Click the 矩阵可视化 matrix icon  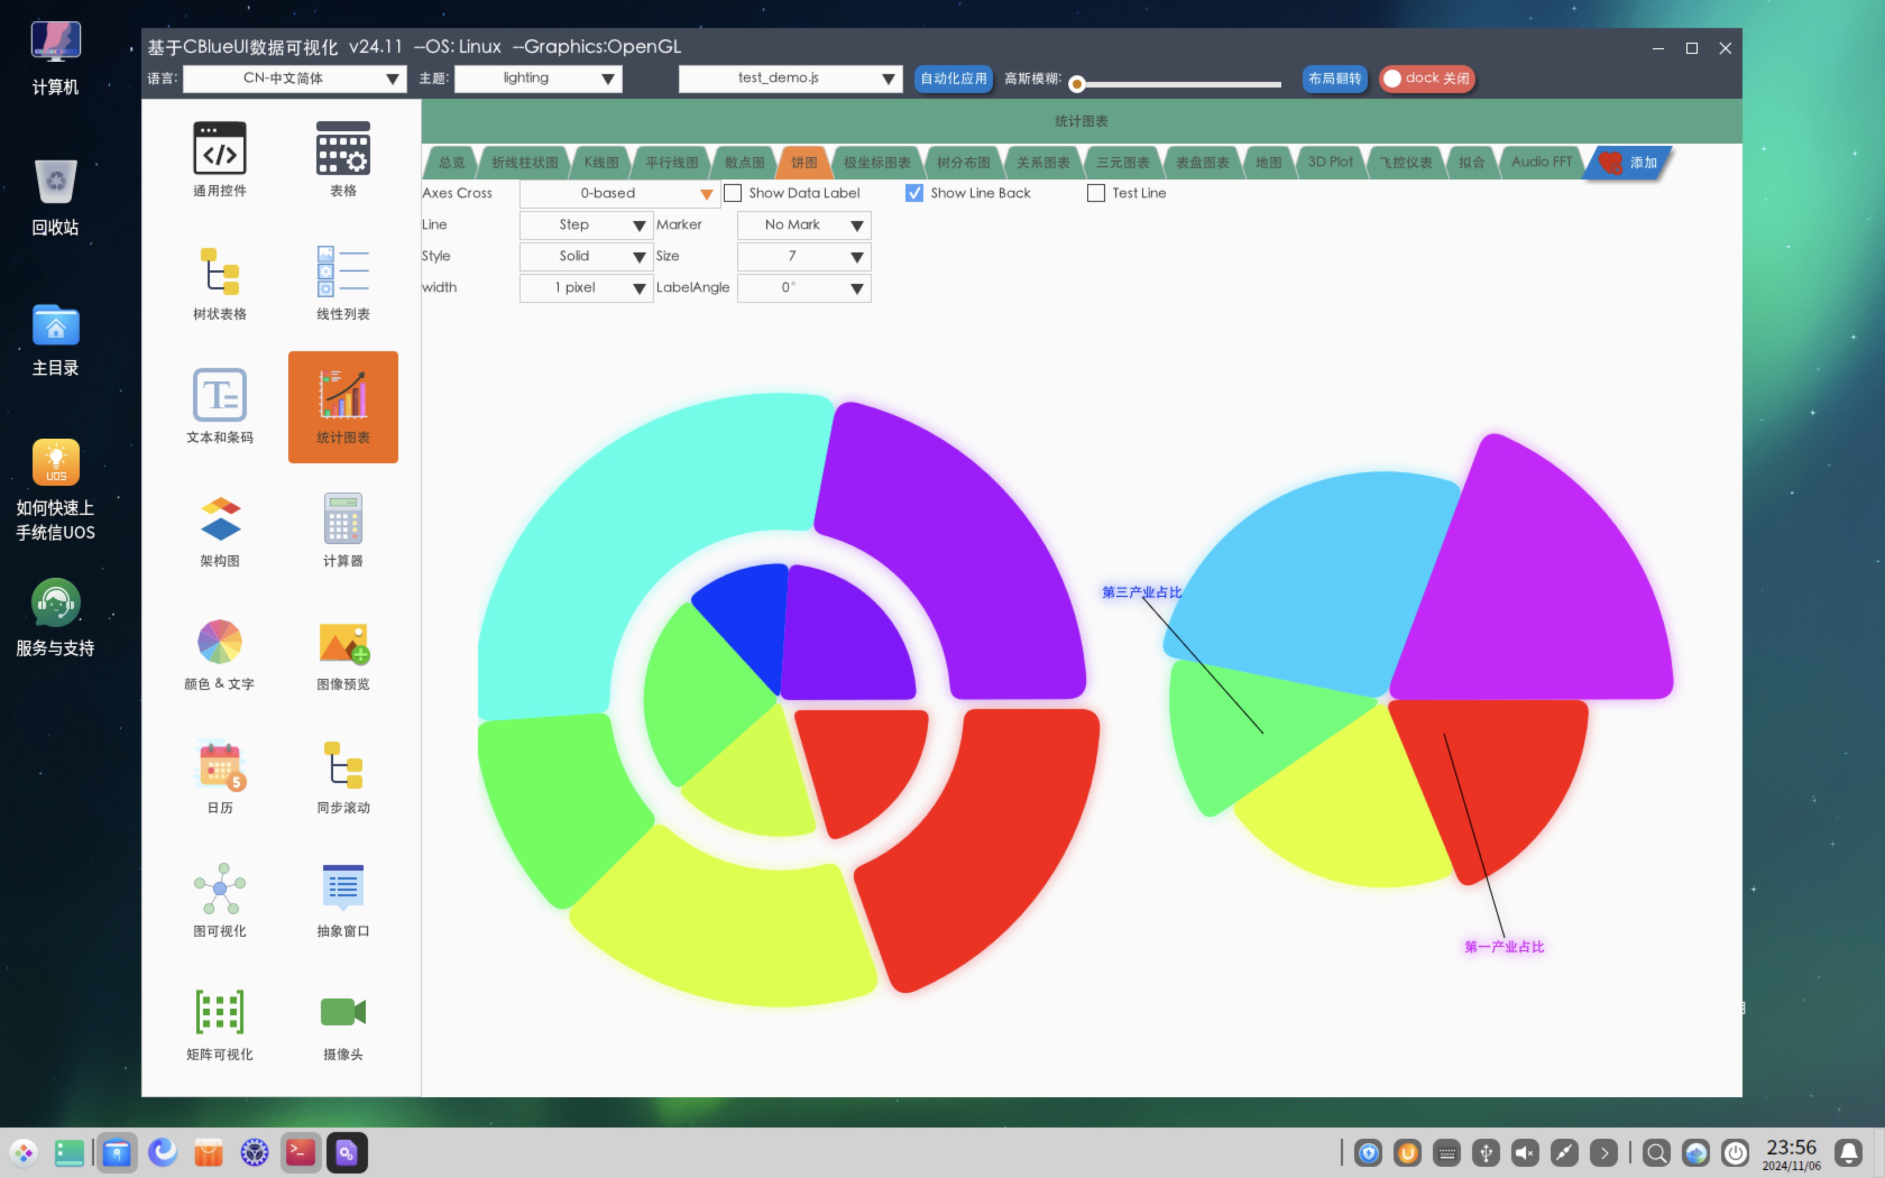coord(220,1012)
